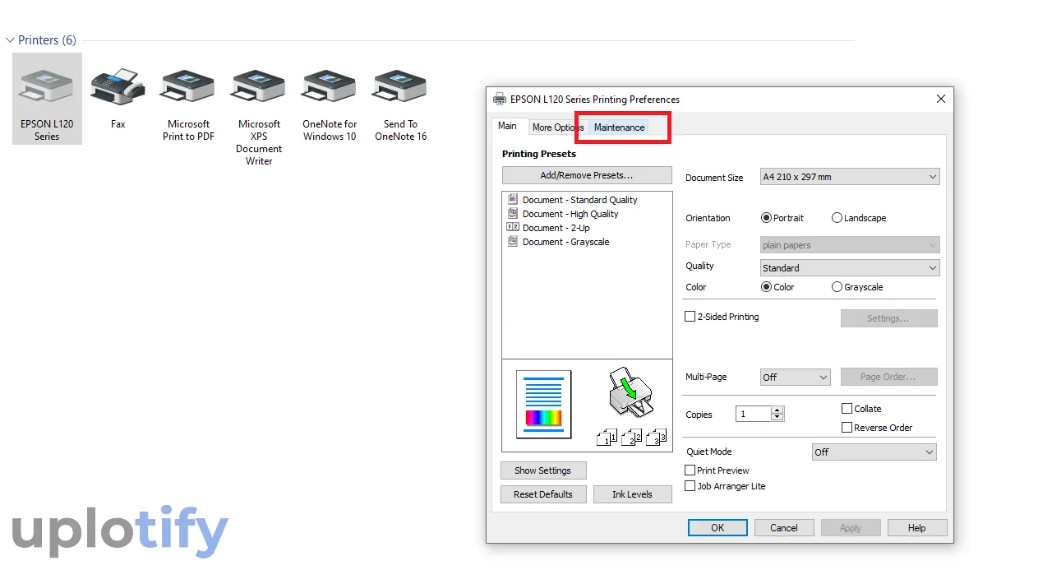The height and width of the screenshot is (570, 1052).
Task: Click the Copies number field
Action: coord(753,414)
